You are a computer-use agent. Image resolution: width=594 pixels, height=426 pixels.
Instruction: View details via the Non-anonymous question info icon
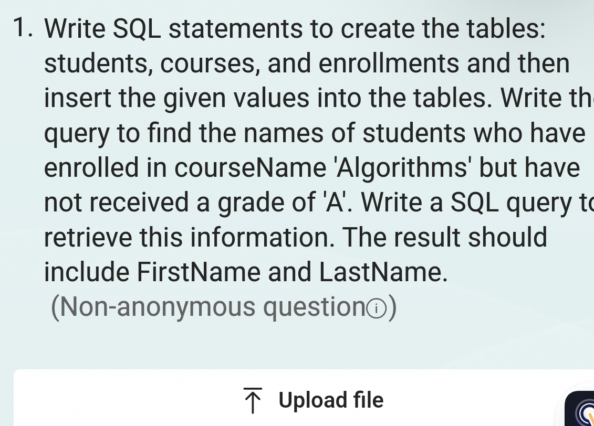376,307
